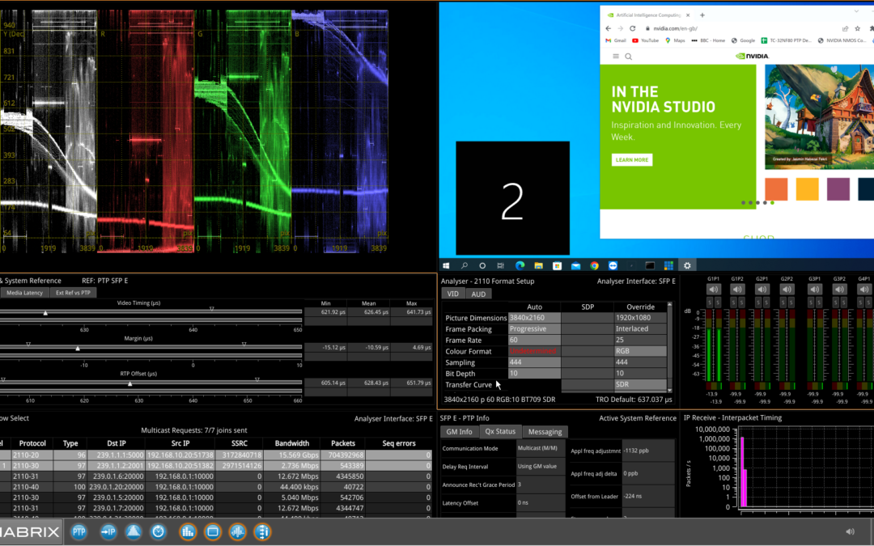Select the GM Info tab
The height and width of the screenshot is (546, 874).
coord(460,432)
